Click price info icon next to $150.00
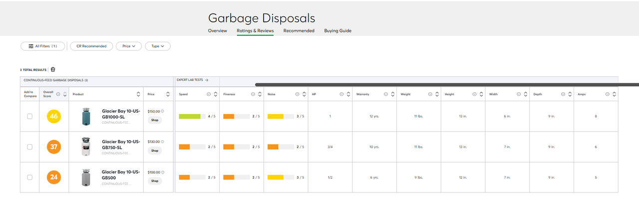 pos(163,111)
